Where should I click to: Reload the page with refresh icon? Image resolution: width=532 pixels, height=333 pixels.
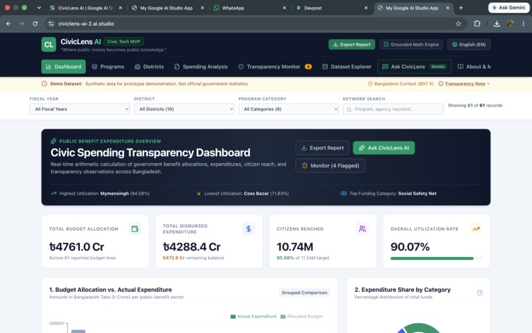tap(35, 23)
